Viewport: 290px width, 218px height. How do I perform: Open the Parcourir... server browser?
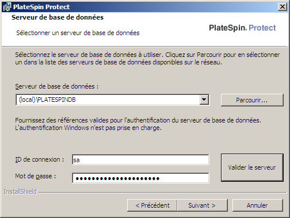252,100
